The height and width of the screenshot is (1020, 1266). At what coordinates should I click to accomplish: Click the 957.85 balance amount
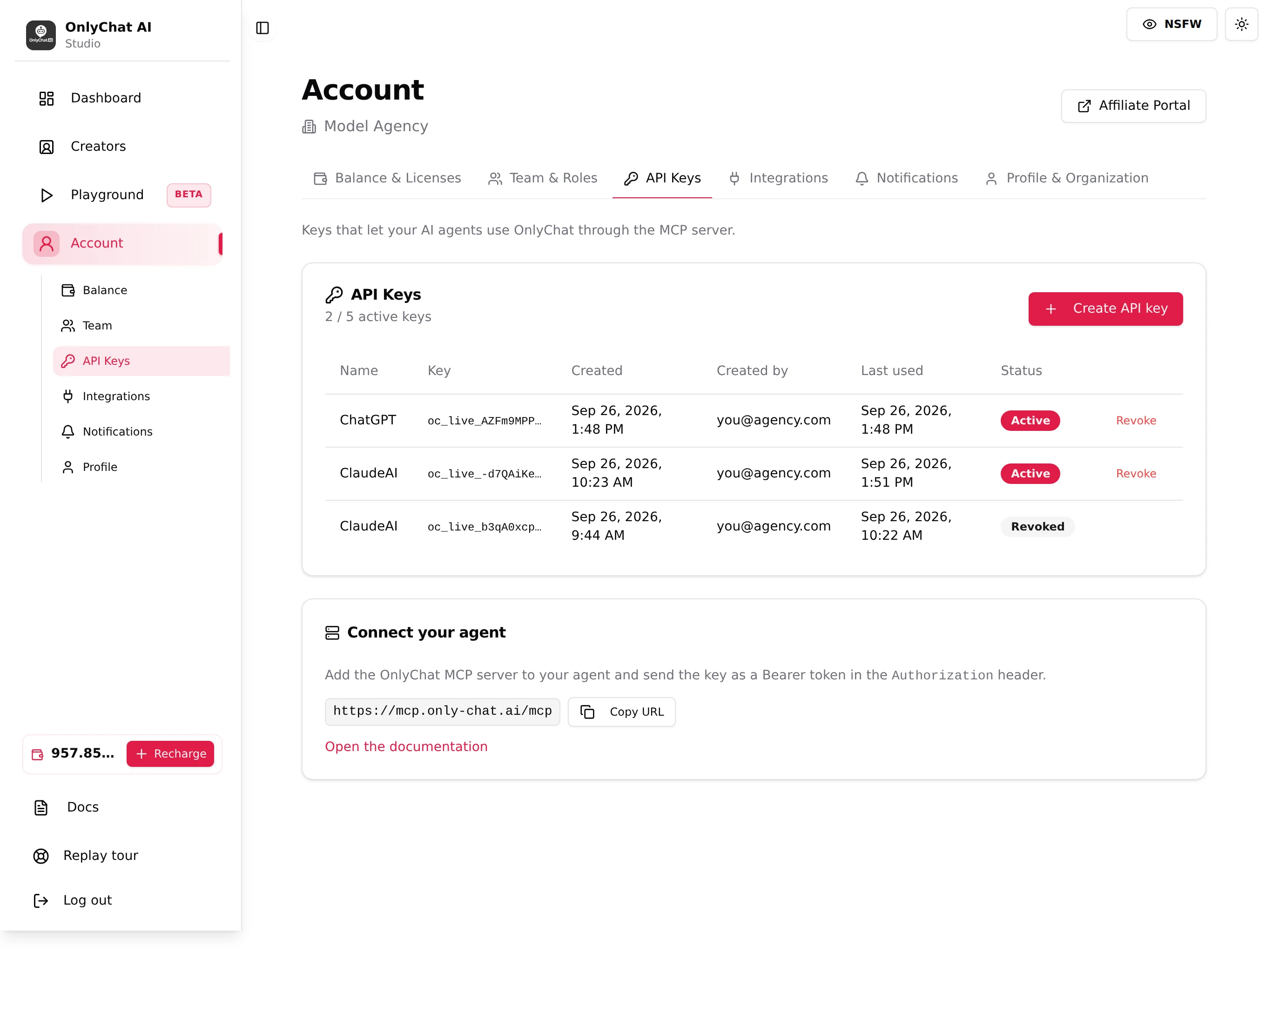(83, 753)
